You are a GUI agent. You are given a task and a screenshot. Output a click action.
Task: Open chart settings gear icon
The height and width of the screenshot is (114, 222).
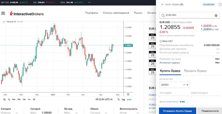point(128,94)
